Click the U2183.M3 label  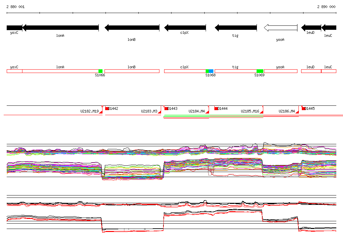click(149, 111)
